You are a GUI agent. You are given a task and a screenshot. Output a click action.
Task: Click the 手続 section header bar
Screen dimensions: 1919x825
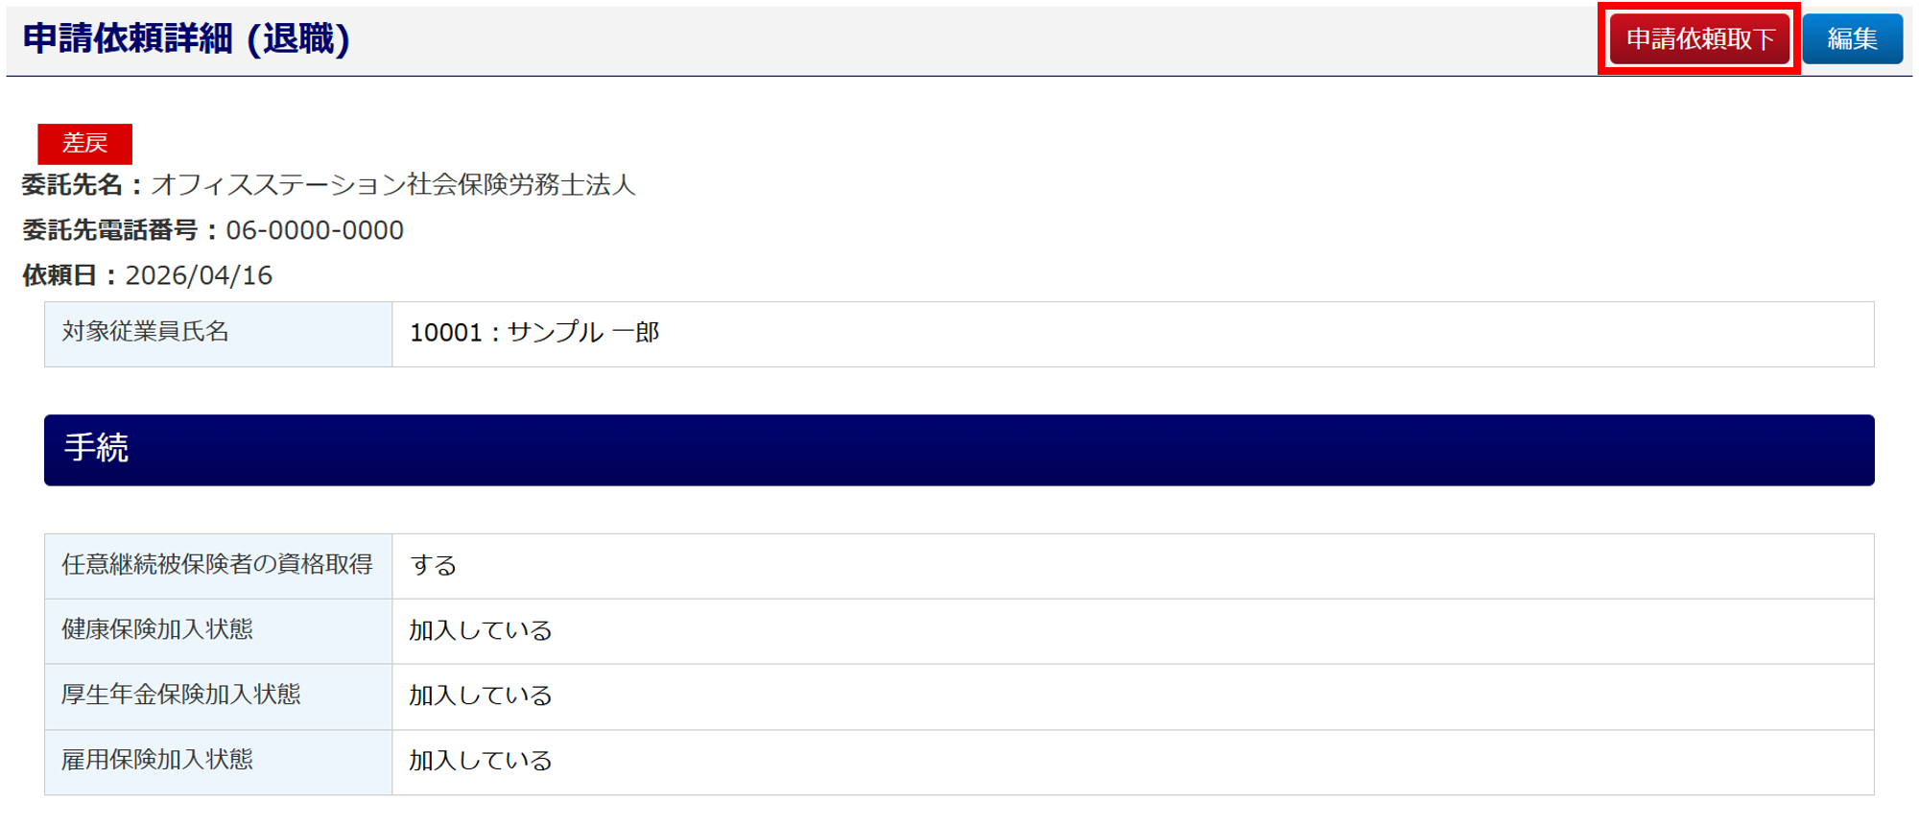[959, 449]
